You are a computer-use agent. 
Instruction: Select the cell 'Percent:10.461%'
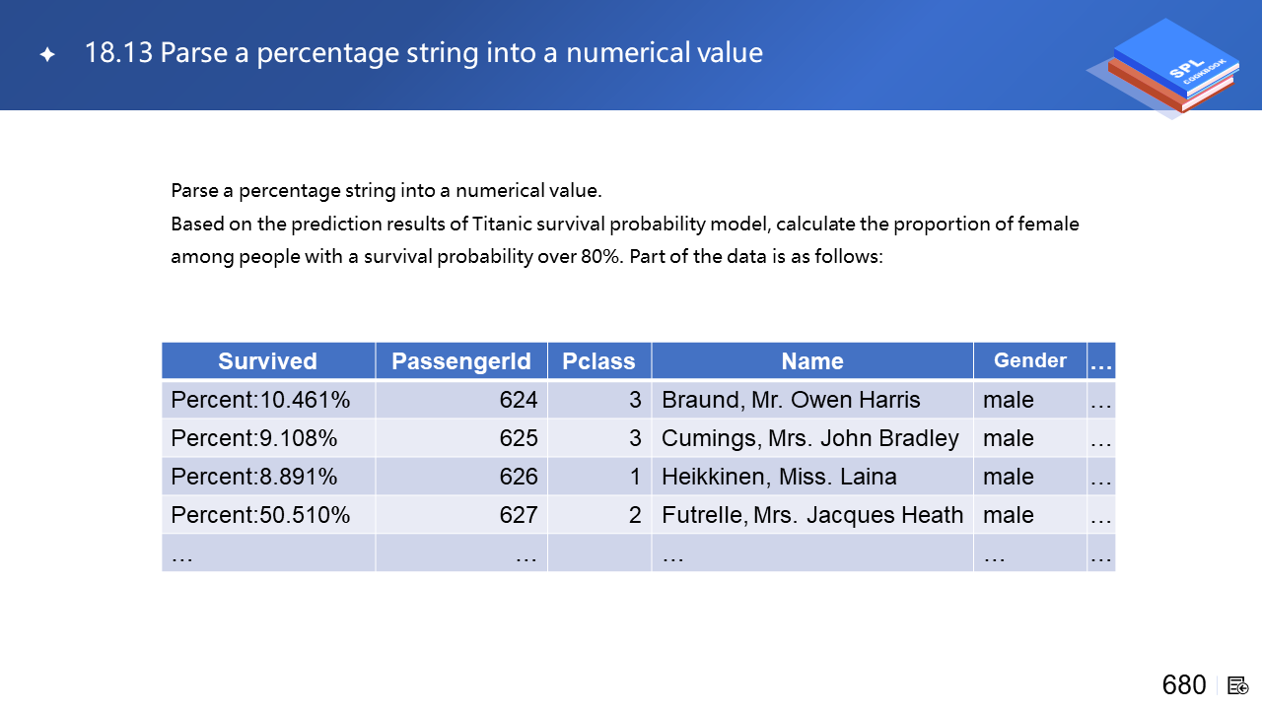pos(260,400)
